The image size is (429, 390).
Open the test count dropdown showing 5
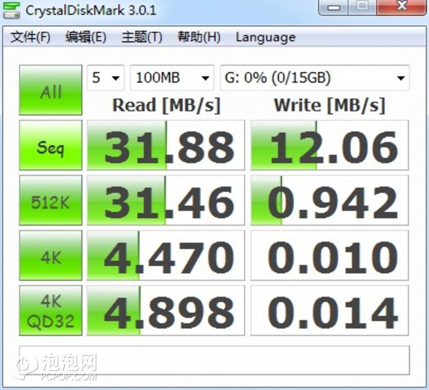tap(106, 78)
